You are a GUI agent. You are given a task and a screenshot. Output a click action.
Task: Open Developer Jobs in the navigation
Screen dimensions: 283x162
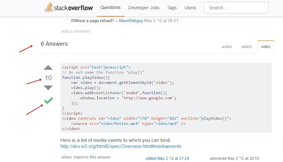[144, 8]
